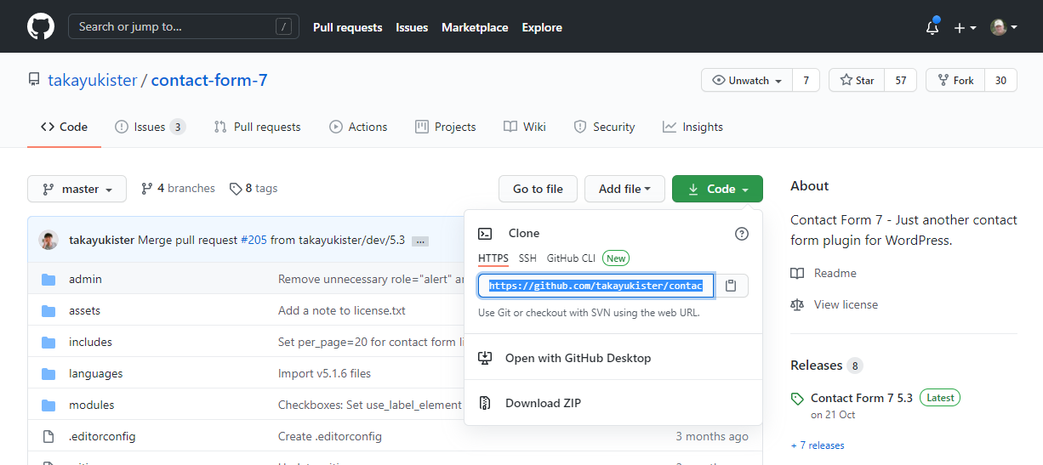The width and height of the screenshot is (1043, 465).
Task: Switch to the Insights tab
Action: click(x=692, y=127)
